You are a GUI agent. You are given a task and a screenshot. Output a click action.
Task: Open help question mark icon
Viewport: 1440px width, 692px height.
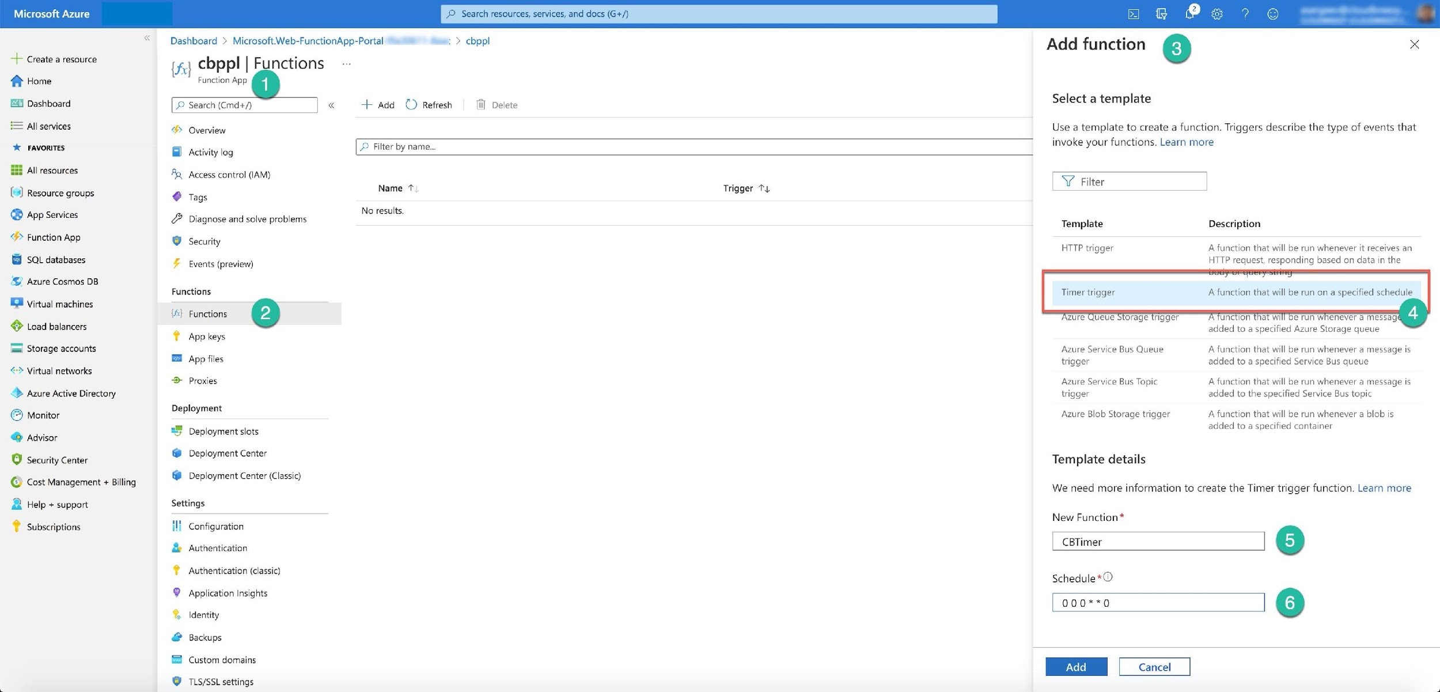point(1245,14)
